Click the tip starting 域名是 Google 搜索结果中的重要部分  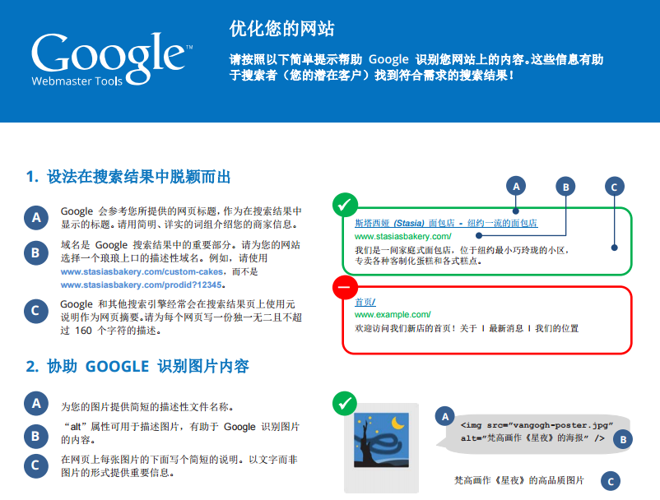pyautogui.click(x=180, y=265)
